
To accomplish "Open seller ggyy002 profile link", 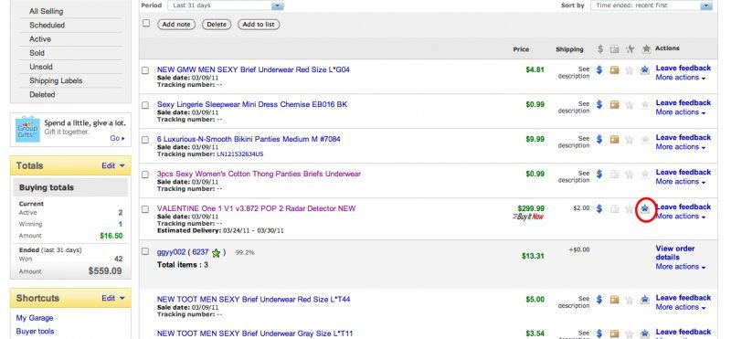I will pyautogui.click(x=171, y=252).
